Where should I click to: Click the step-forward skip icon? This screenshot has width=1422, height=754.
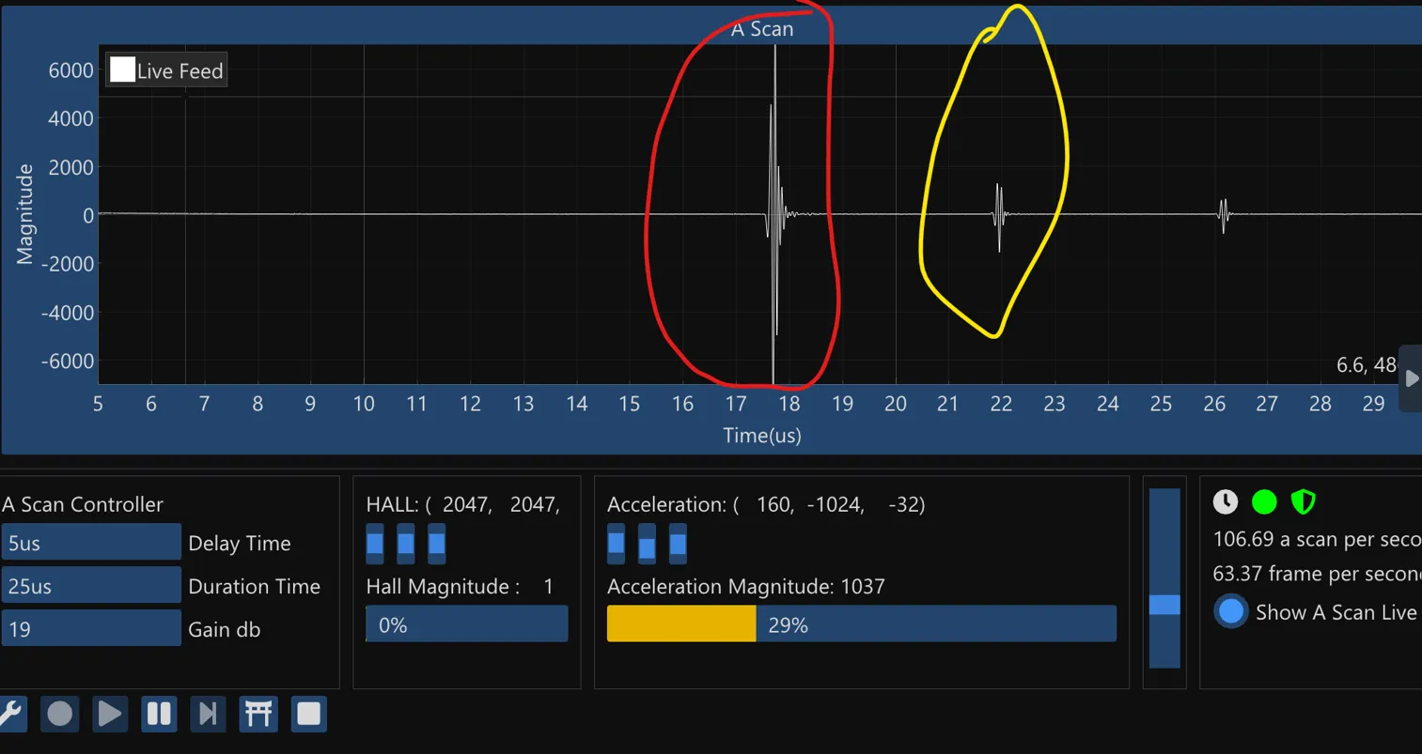(208, 714)
